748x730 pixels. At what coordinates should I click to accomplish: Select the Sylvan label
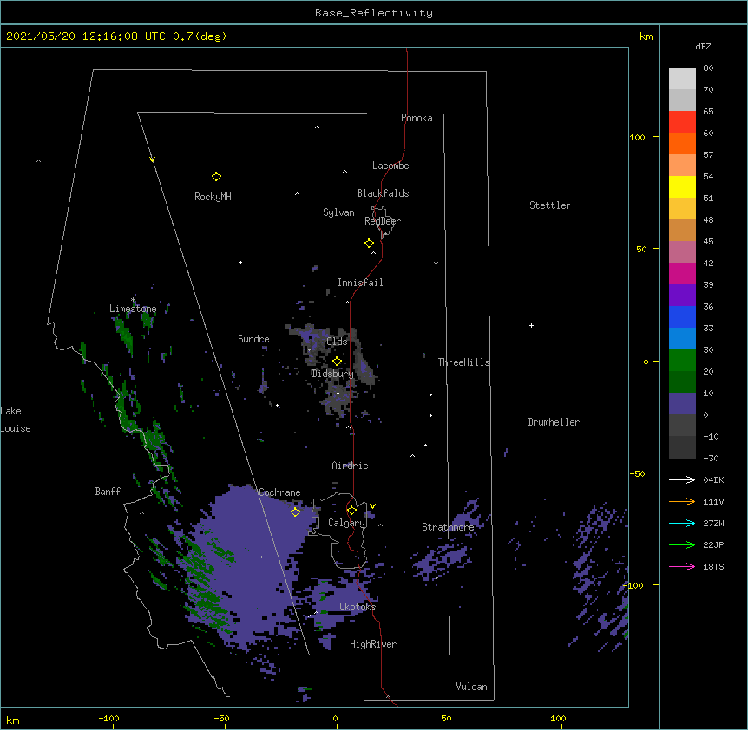(338, 212)
